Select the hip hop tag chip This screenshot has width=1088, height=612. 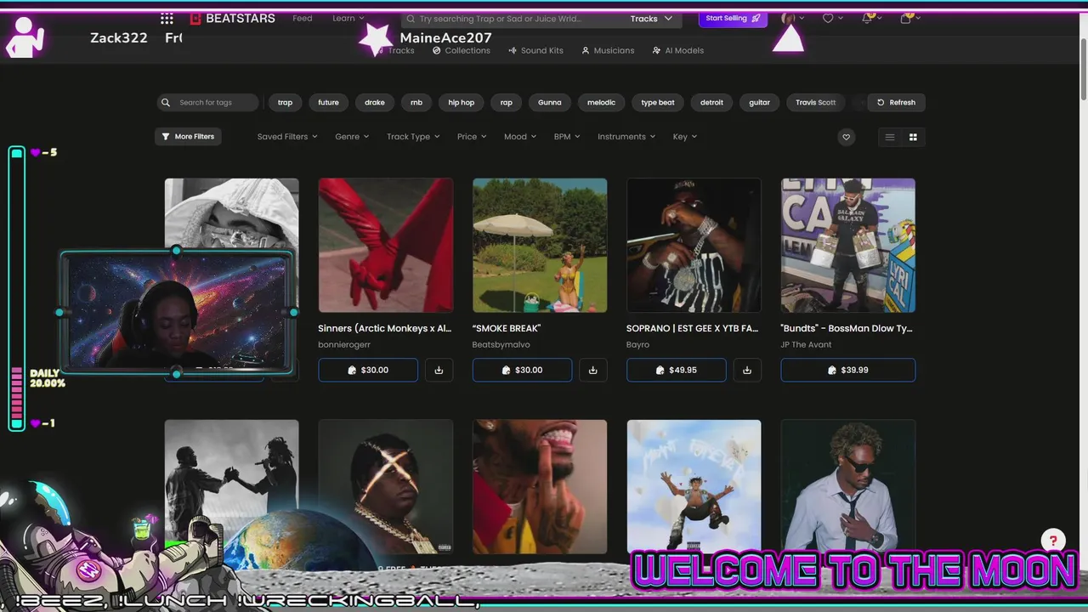click(x=462, y=103)
